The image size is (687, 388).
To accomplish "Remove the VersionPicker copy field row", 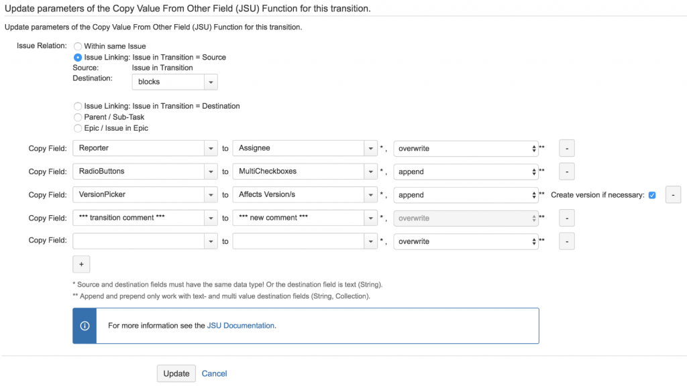I will 673,194.
